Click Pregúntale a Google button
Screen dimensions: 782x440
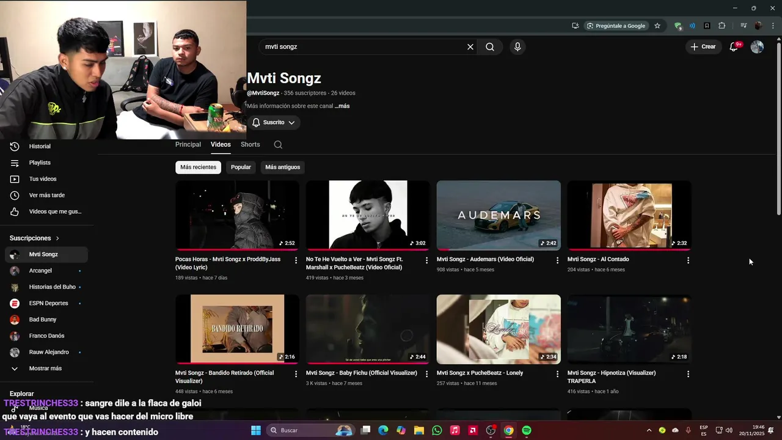[x=616, y=26]
